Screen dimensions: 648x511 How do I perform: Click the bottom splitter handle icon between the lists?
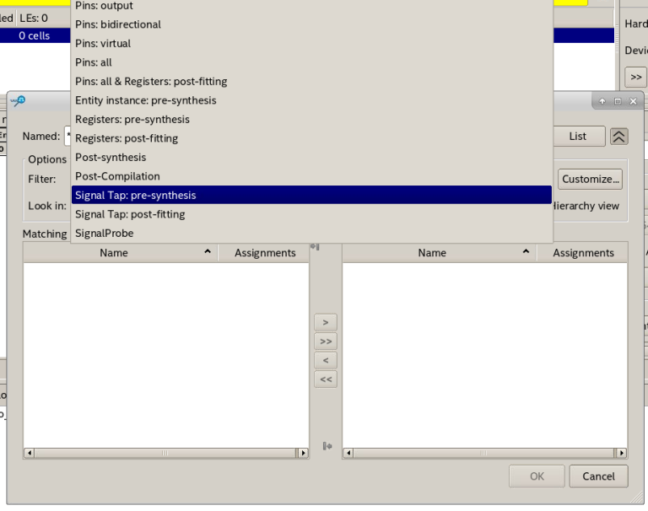click(327, 446)
